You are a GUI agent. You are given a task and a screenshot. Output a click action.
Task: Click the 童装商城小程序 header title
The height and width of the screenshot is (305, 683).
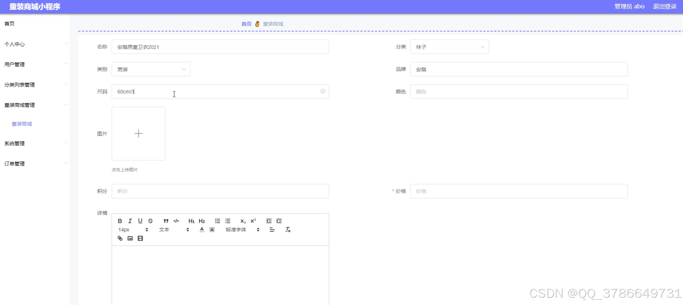[x=35, y=7]
